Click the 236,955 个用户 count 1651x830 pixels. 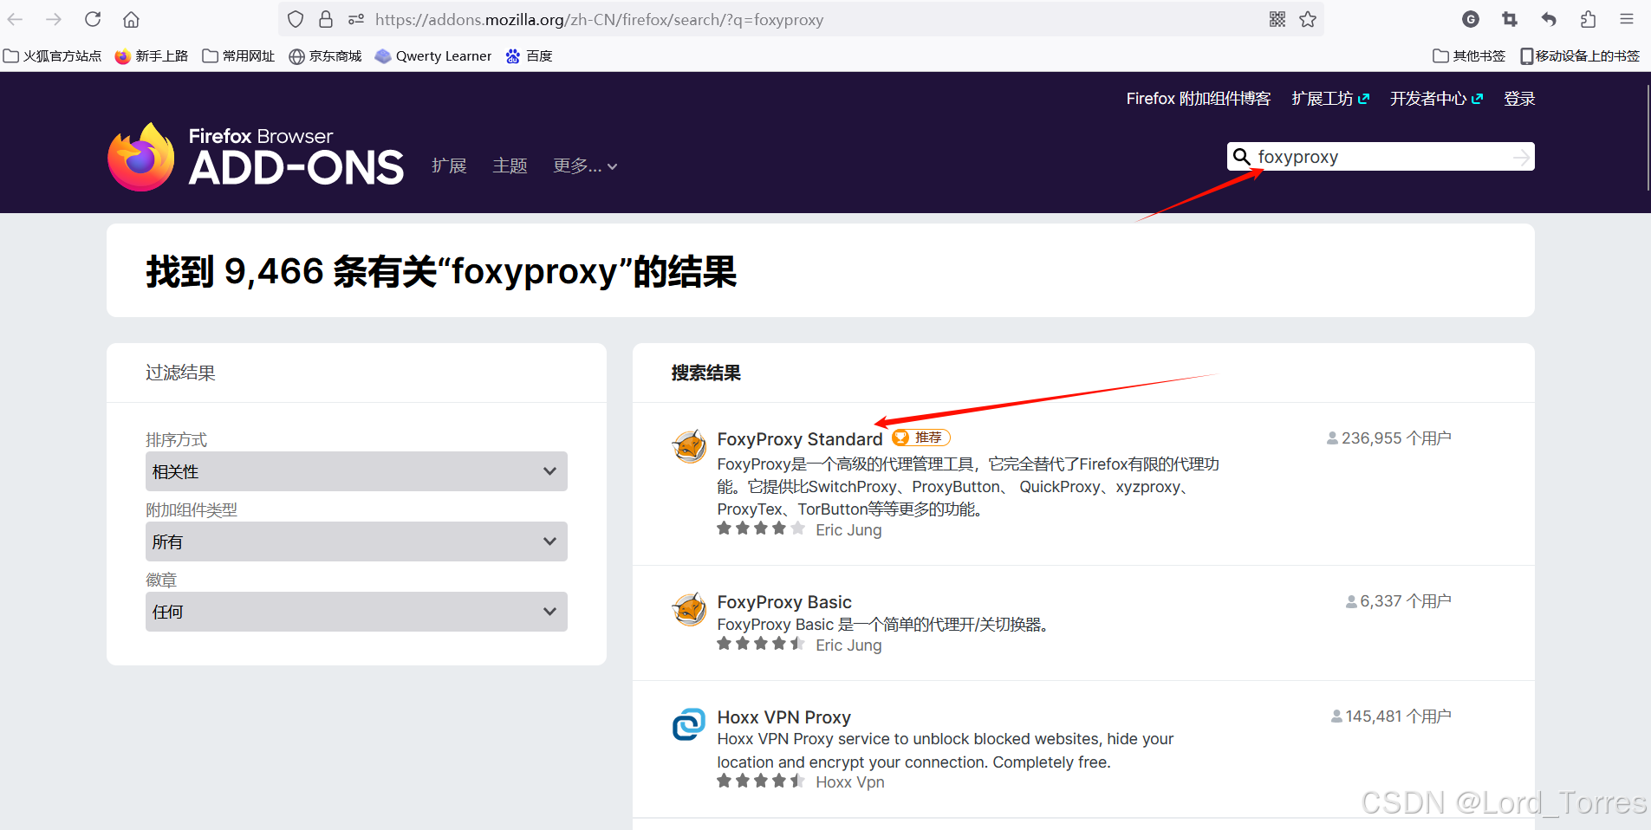pyautogui.click(x=1389, y=438)
